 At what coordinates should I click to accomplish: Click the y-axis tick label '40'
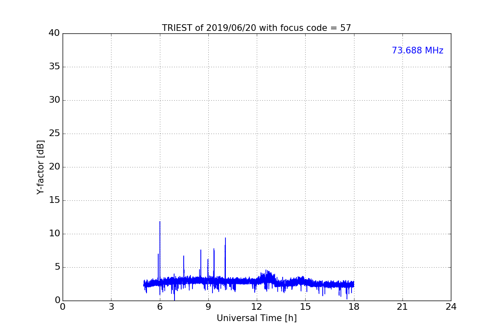(54, 33)
